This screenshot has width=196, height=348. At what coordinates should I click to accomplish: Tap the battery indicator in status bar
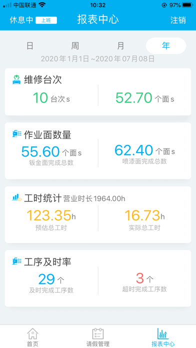click(x=187, y=5)
